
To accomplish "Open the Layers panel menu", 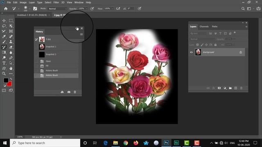I will tap(246, 27).
